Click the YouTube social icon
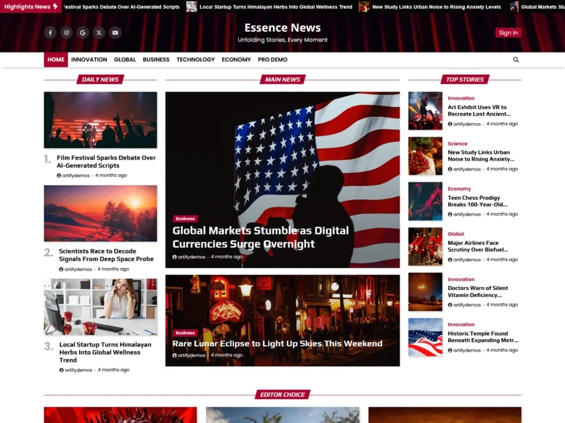 115,33
